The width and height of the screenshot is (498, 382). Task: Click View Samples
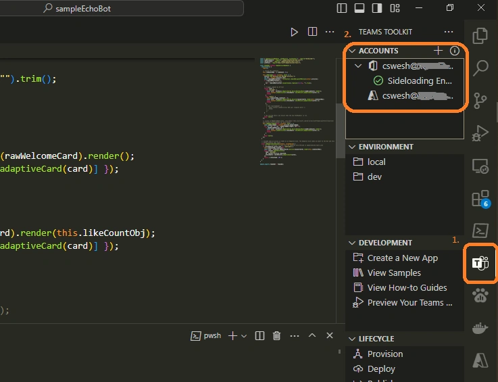pos(405,272)
